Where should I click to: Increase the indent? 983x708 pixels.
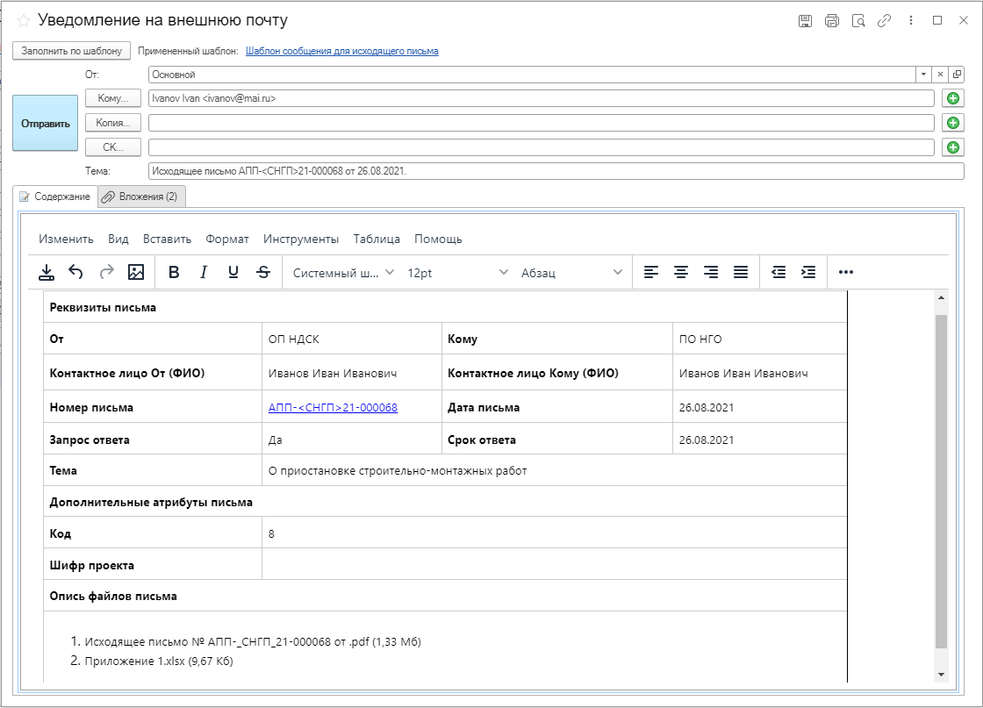(x=808, y=272)
